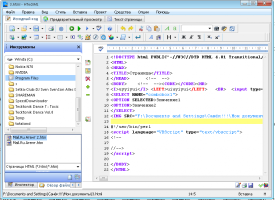Click the highlighted yellow line 13 in editor
This screenshot has height=200, width=275.
tap(186, 121)
